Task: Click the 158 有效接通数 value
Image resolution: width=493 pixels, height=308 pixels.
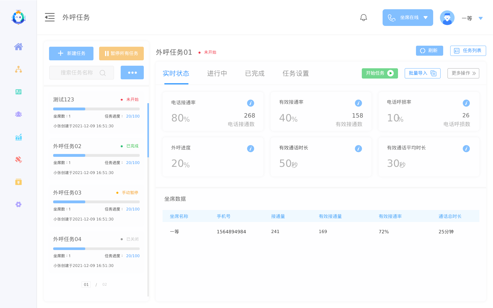Action: point(357,115)
